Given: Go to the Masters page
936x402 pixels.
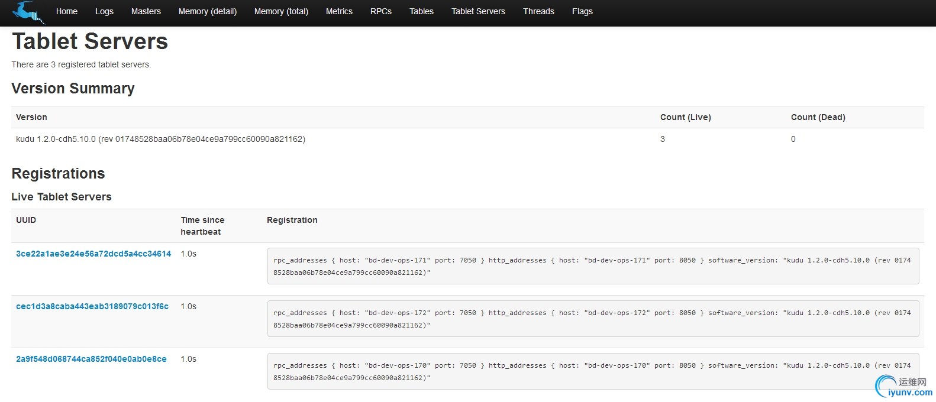Looking at the screenshot, I should point(146,11).
